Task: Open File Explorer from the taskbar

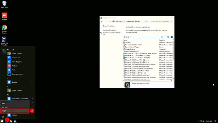Action: [11, 121]
